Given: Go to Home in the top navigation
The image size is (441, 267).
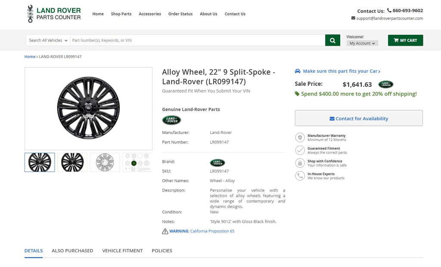Looking at the screenshot, I should (98, 14).
